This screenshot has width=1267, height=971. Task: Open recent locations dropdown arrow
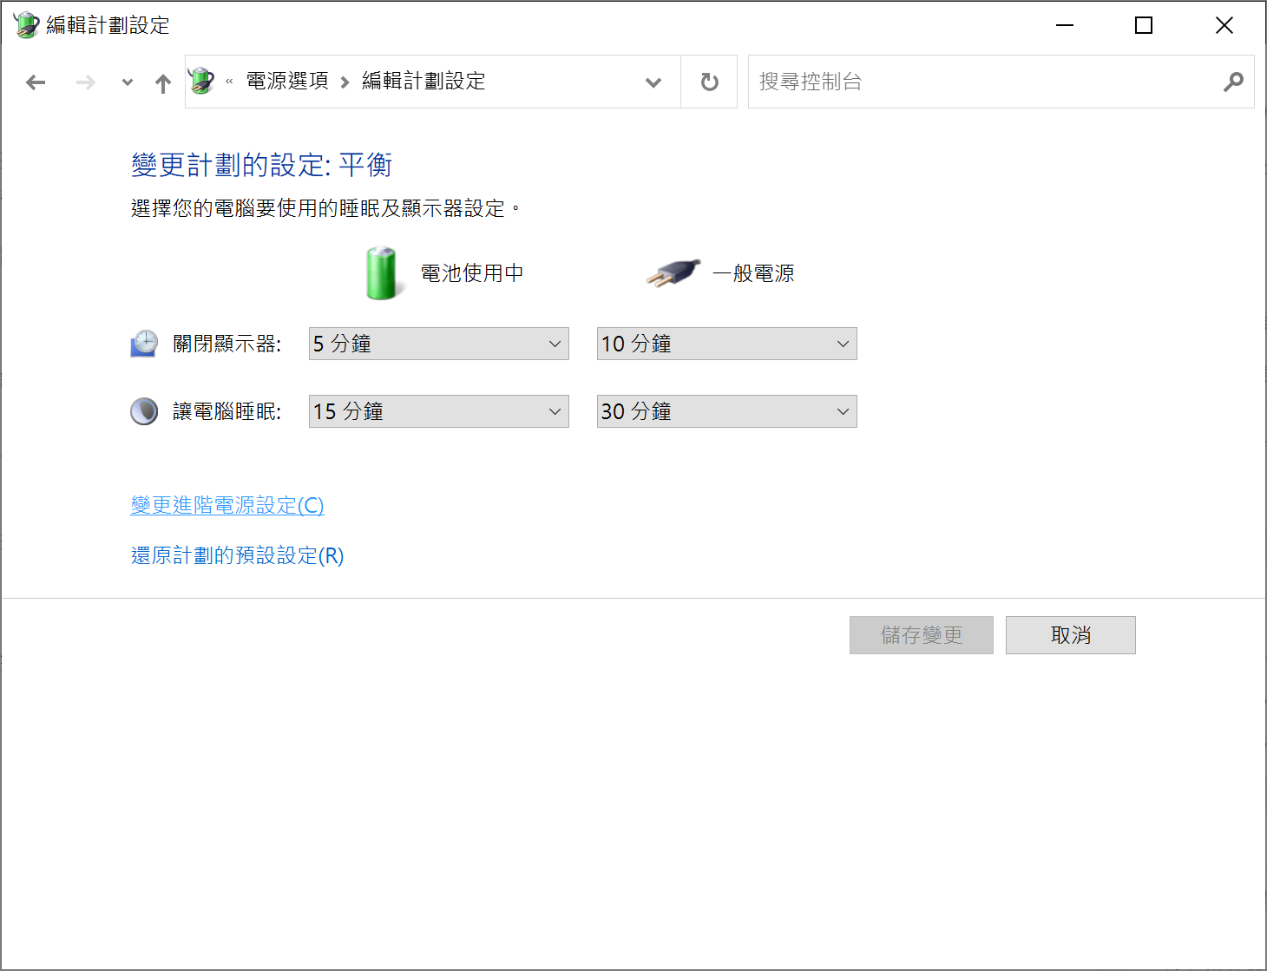tap(128, 82)
